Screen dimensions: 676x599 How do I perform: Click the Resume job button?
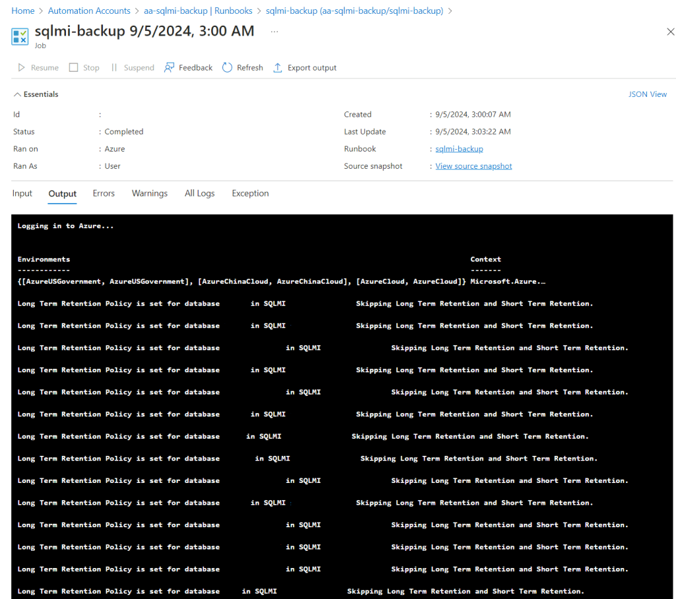pos(38,68)
